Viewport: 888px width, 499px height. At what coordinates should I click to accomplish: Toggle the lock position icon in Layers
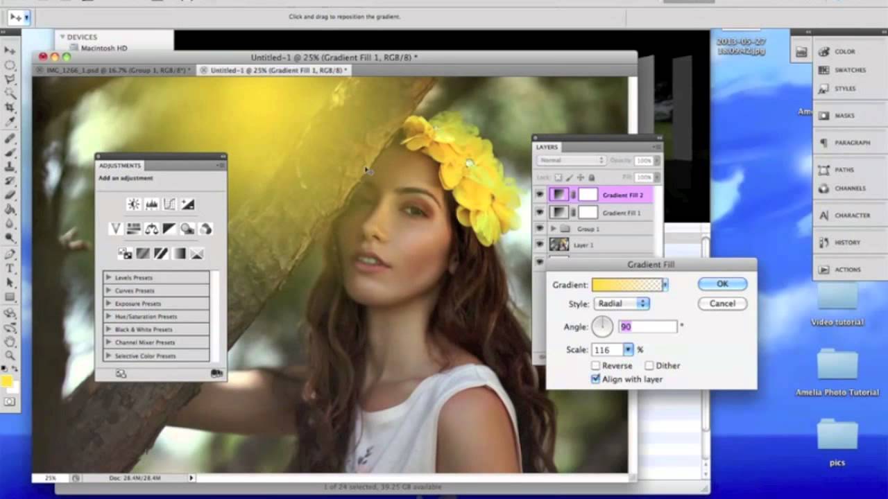click(581, 177)
